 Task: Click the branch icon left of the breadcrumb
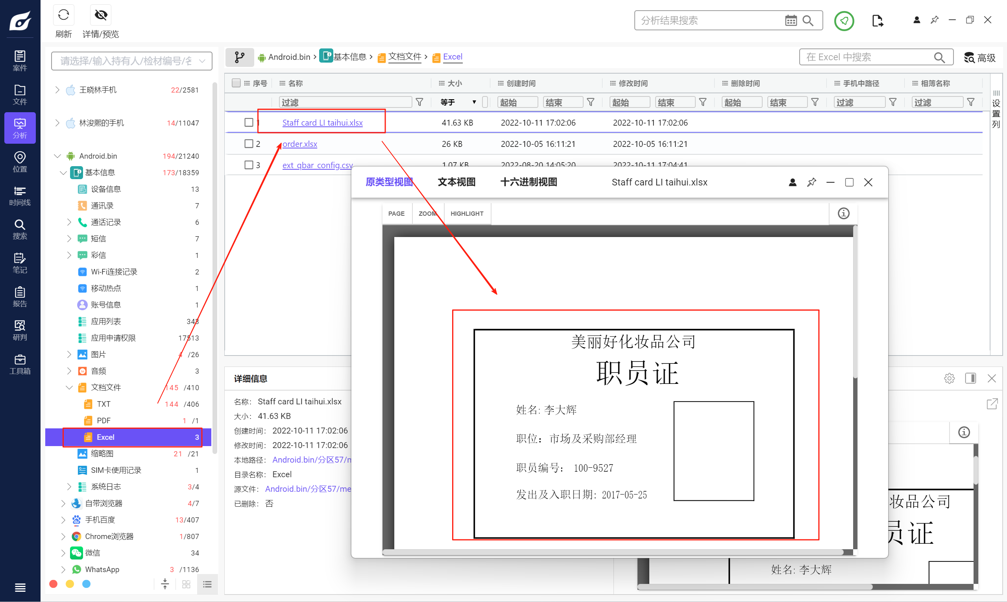(x=240, y=57)
